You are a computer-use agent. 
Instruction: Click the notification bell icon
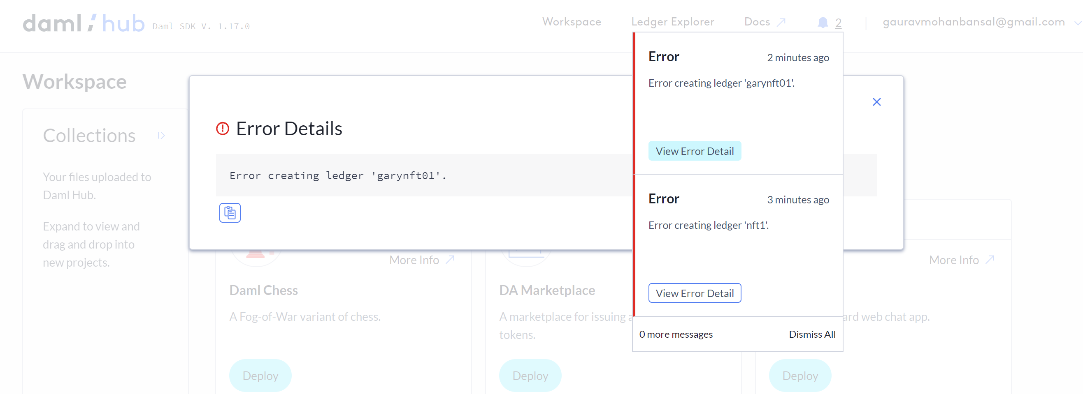coord(823,23)
